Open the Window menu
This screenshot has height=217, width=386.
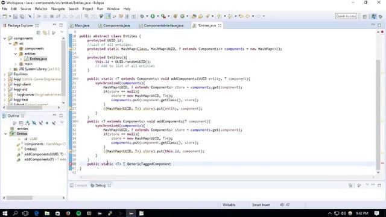click(113, 9)
